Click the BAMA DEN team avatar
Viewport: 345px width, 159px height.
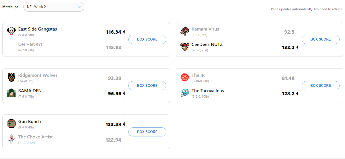coord(11,93)
